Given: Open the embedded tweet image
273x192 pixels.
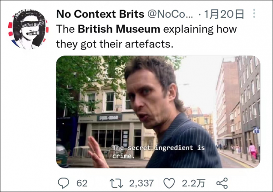Looking at the screenshot, I should tap(158, 112).
